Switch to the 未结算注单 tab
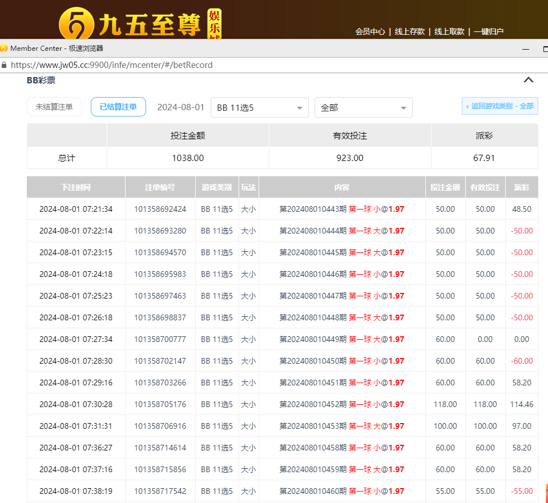 [x=54, y=107]
